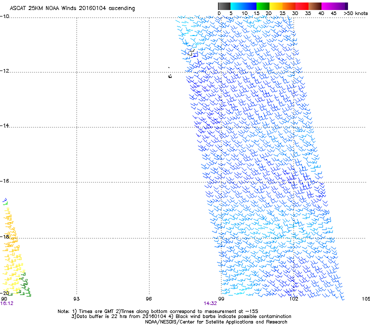This screenshot has height=325, width=370.
Task: Click the purple '14:32' swath time
Action: [x=210, y=303]
